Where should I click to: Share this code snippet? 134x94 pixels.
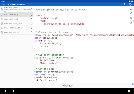131,13
